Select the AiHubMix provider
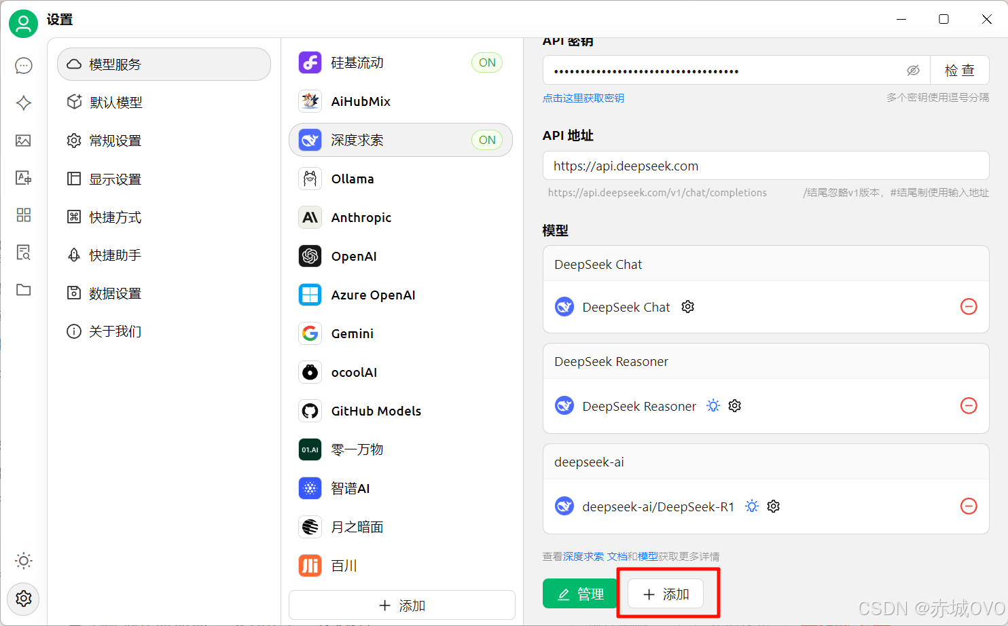Image resolution: width=1008 pixels, height=626 pixels. [x=401, y=101]
